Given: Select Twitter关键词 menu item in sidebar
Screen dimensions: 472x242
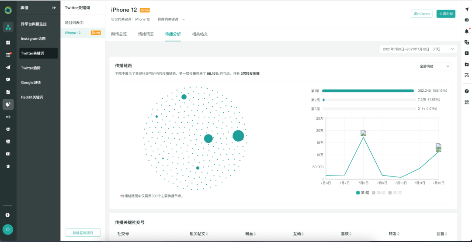Looking at the screenshot, I should 38,53.
